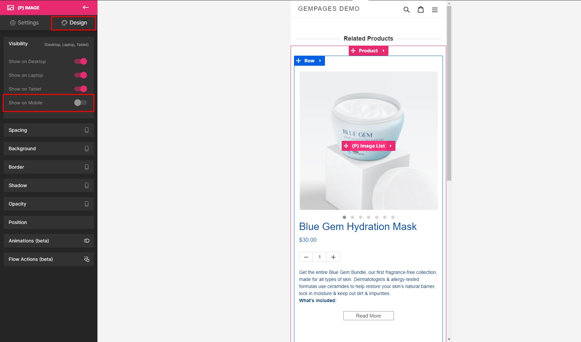Click the scrollbar down arrow
Viewport: 581px width, 342px height.
tap(449, 339)
